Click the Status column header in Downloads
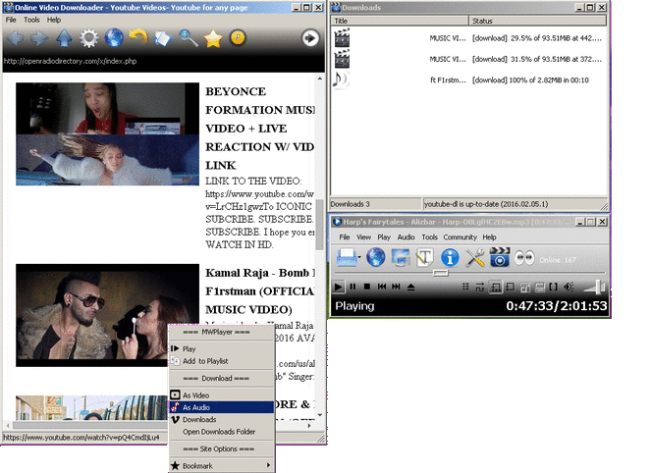The width and height of the screenshot is (652, 473). point(538,21)
